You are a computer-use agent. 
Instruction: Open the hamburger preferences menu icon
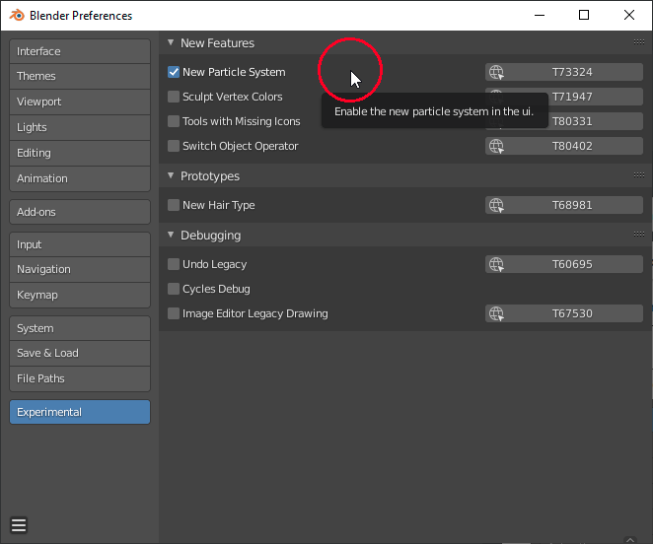pos(19,525)
